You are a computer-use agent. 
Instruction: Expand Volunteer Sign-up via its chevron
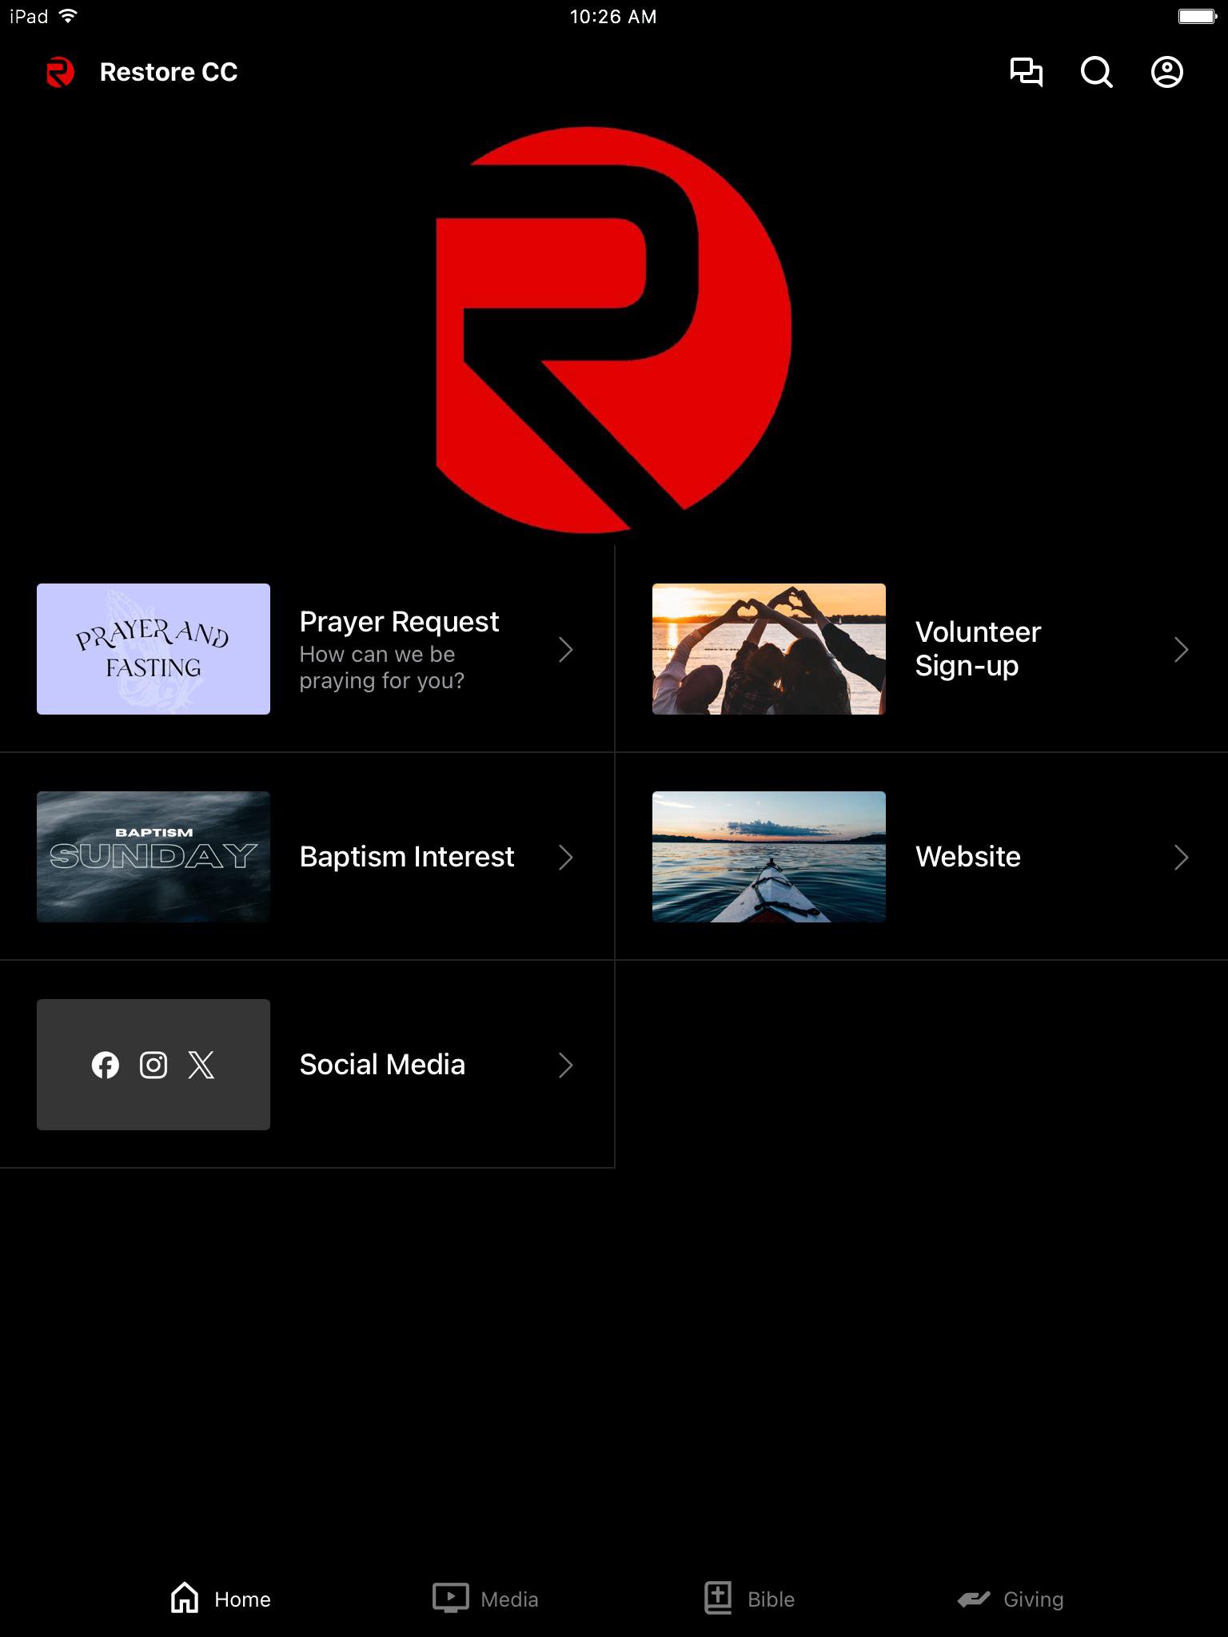1181,650
